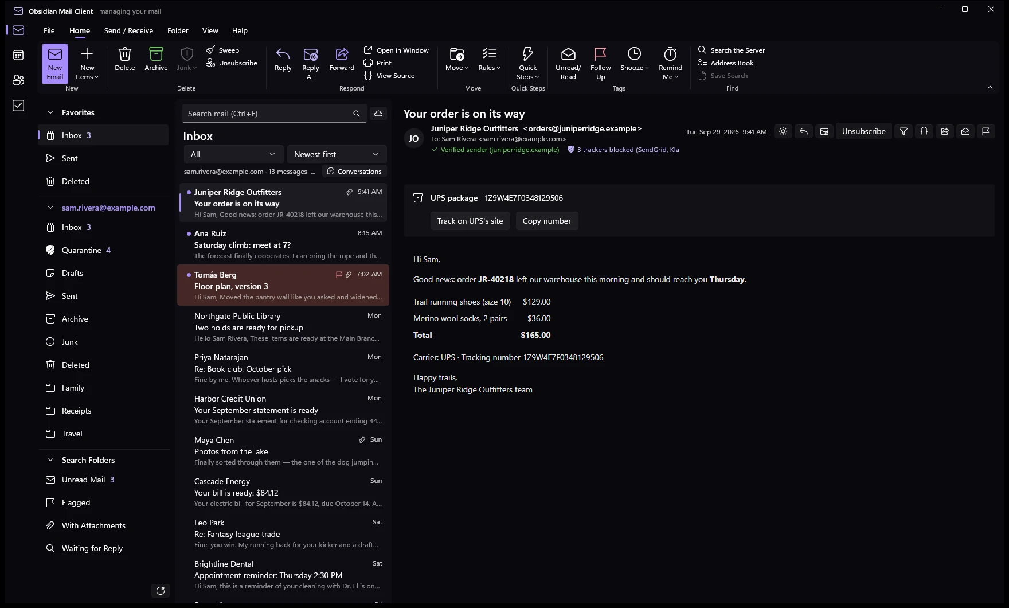Click the reply arrow in message header
This screenshot has height=608, width=1009.
[804, 131]
